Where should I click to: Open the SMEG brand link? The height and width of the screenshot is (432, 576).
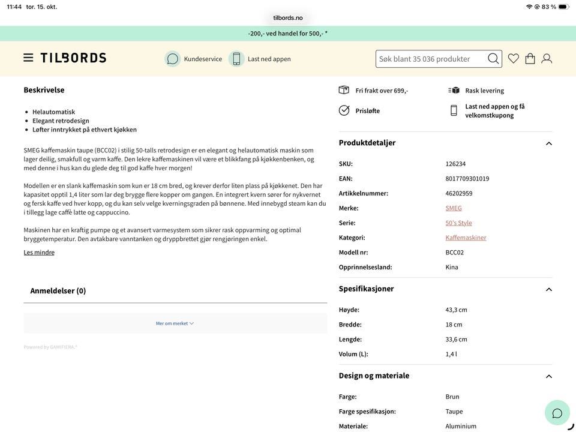point(454,208)
